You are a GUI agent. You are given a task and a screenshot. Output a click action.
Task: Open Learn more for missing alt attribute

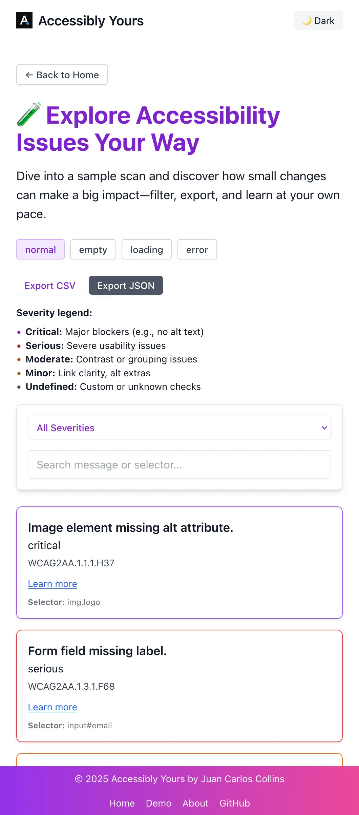point(52,584)
